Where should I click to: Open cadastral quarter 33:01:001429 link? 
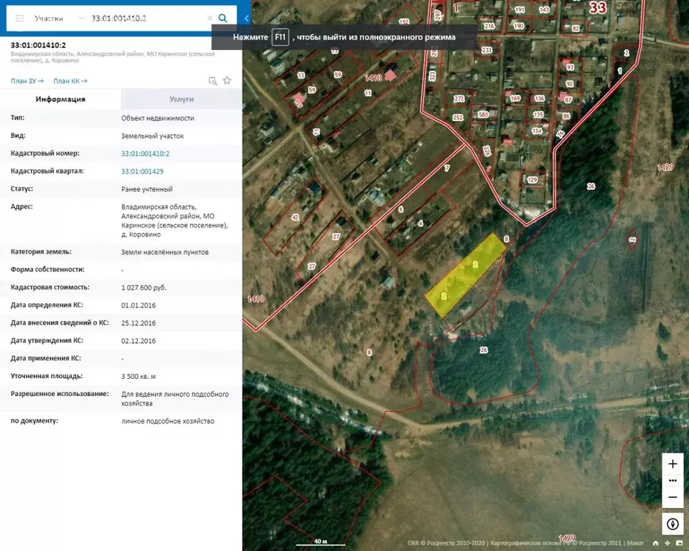(142, 171)
